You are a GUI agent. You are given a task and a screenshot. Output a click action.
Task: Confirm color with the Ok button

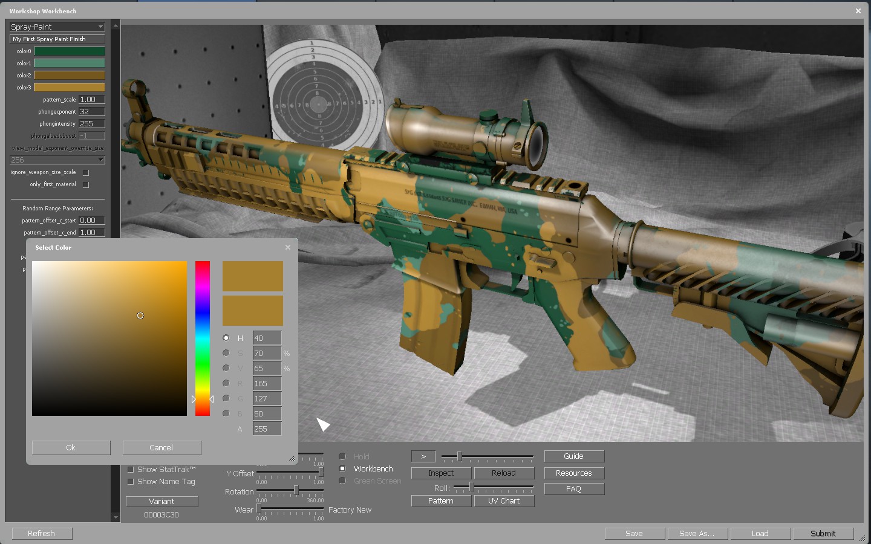coord(71,447)
